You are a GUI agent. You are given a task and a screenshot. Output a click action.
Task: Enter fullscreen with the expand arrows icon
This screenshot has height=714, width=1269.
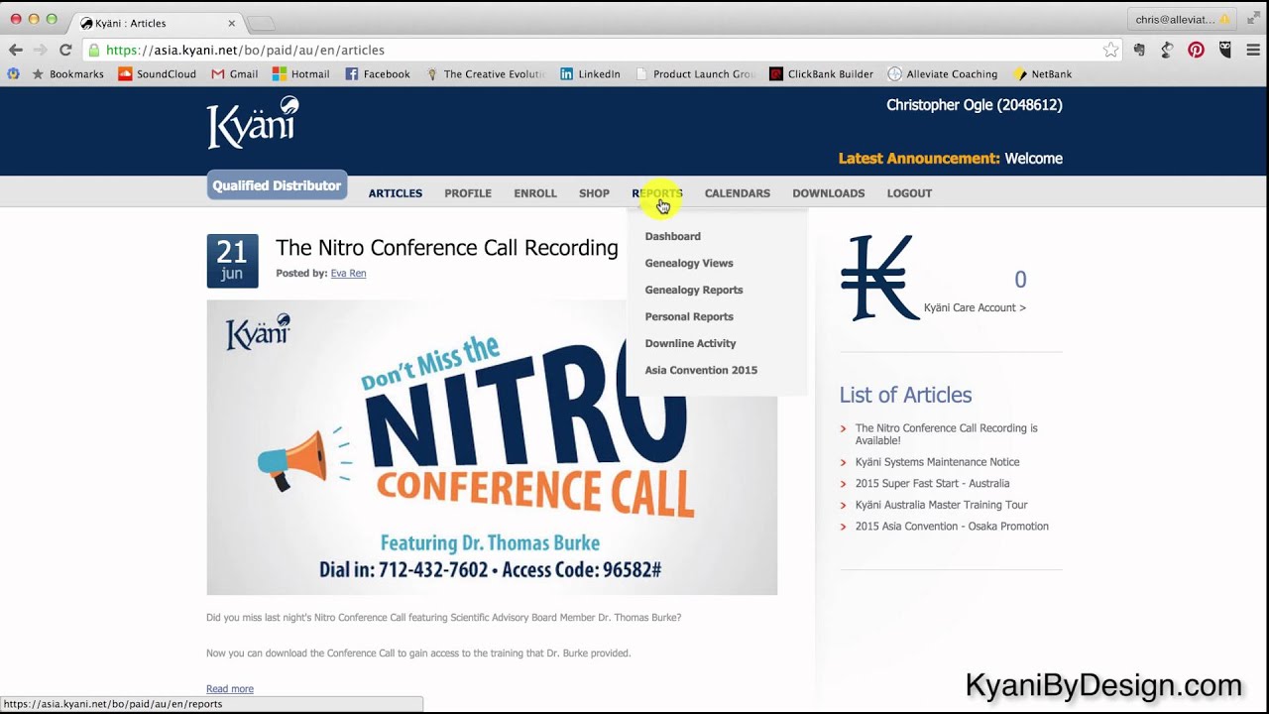pyautogui.click(x=1254, y=19)
